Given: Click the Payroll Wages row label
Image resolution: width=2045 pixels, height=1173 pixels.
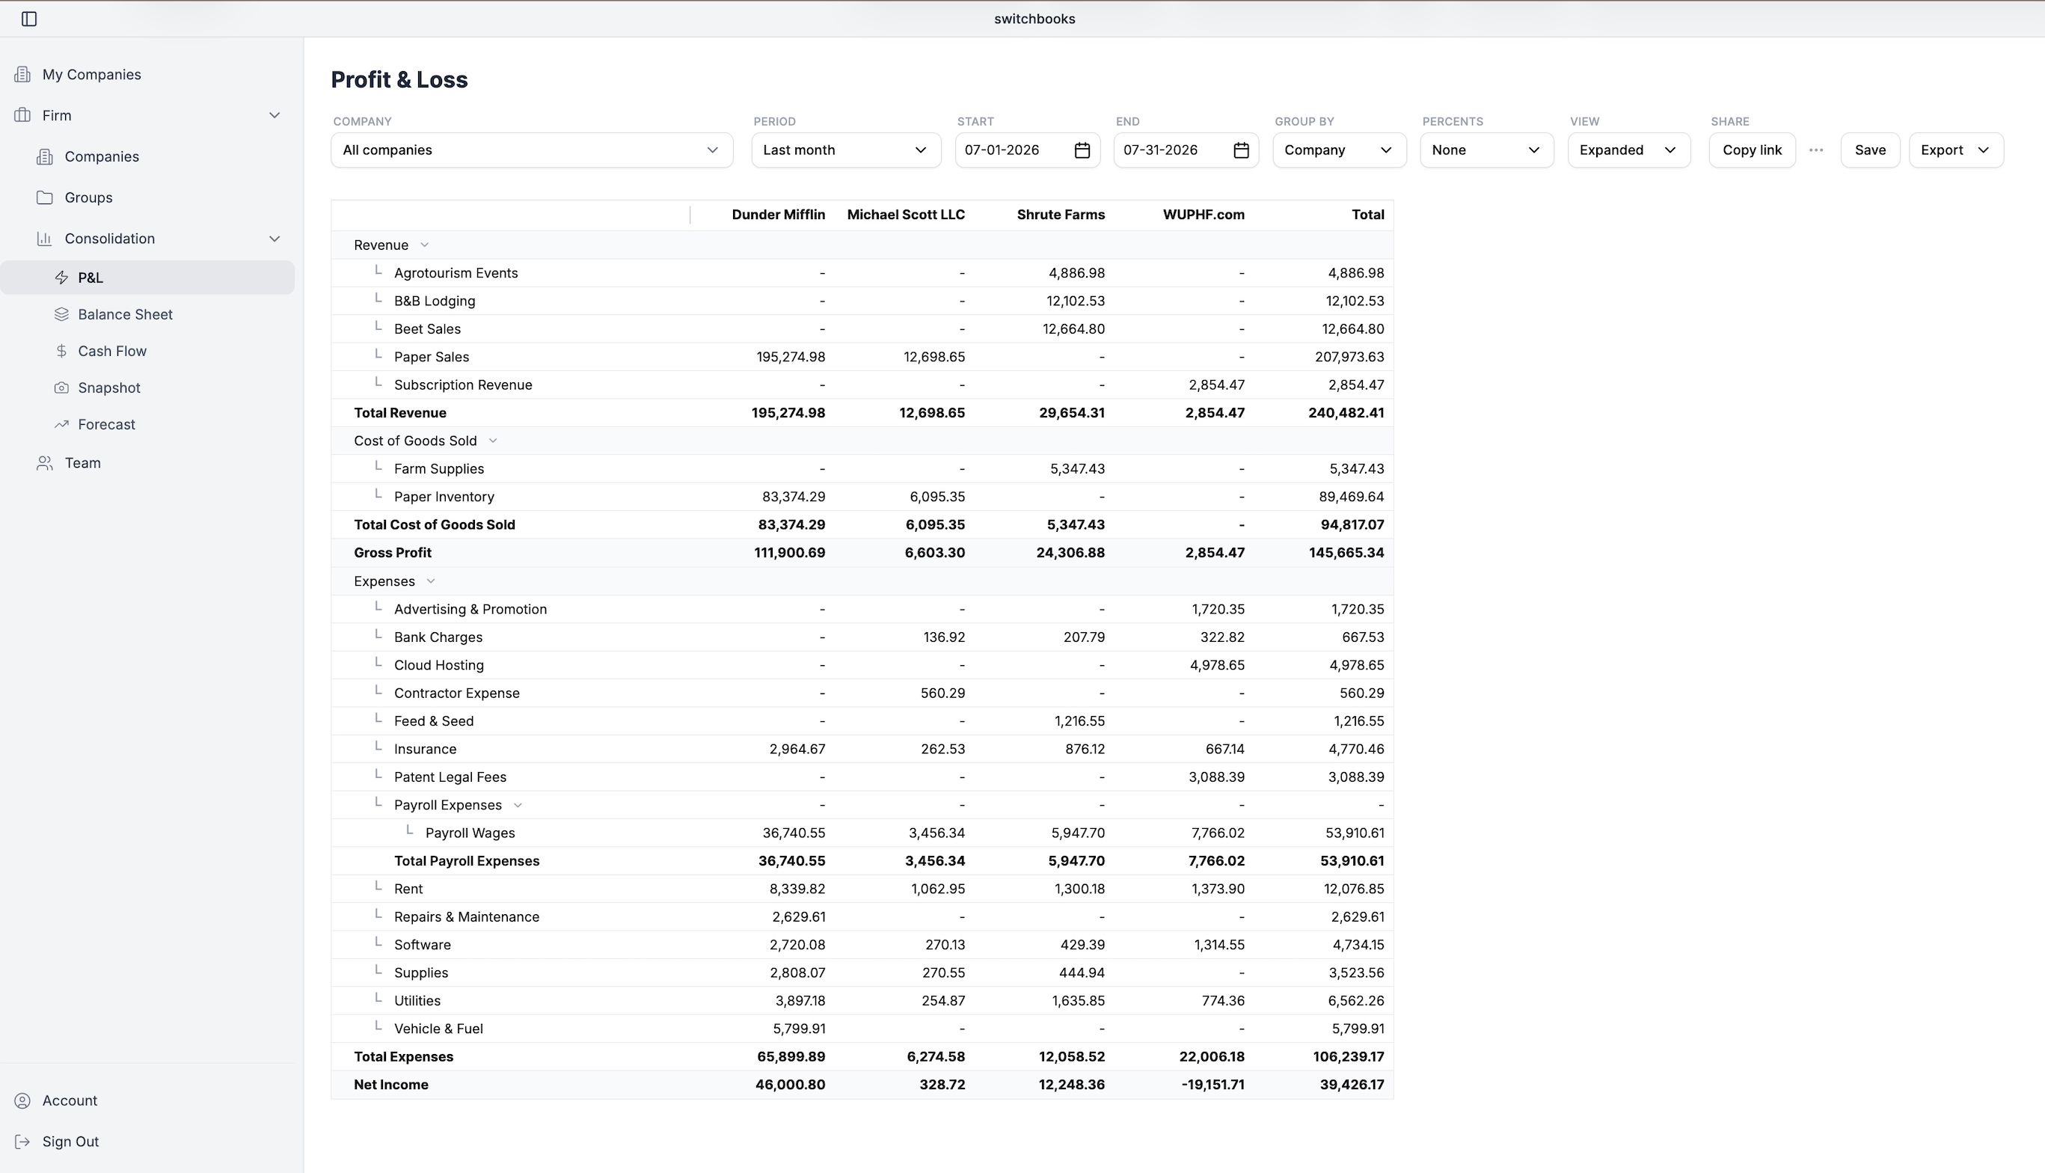Looking at the screenshot, I should pyautogui.click(x=470, y=833).
